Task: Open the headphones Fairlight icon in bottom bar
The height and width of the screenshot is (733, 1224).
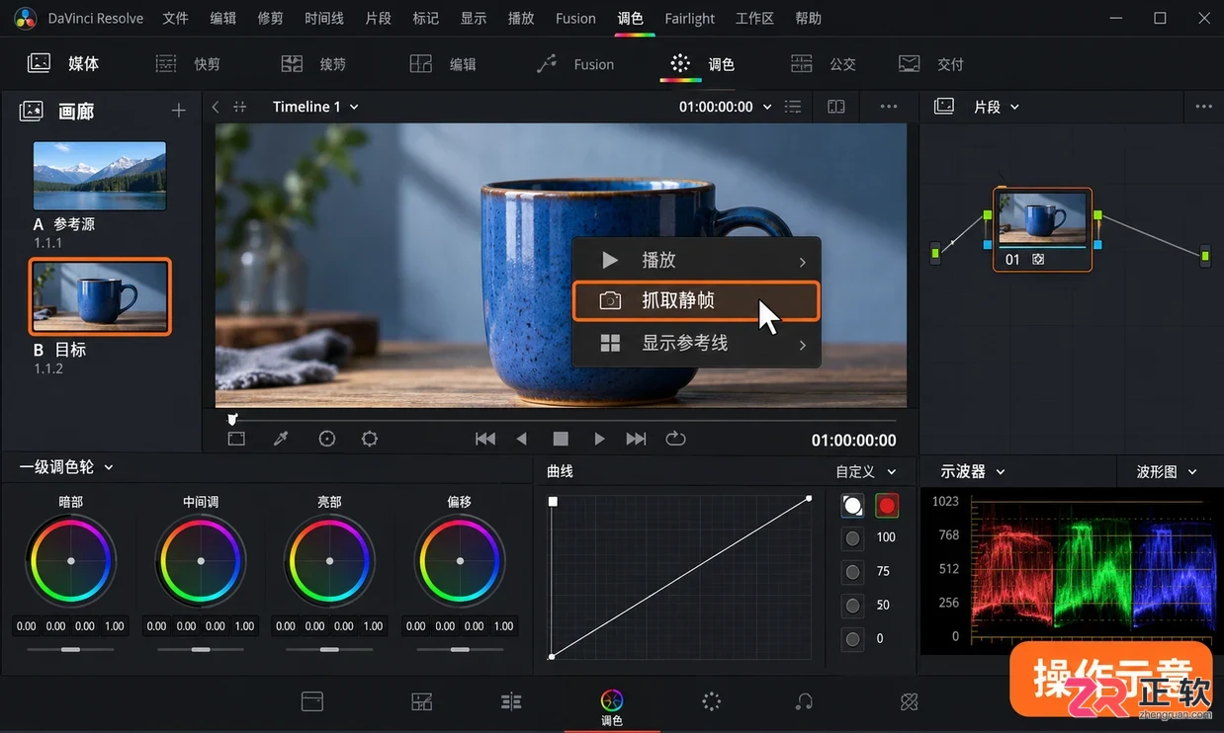Action: click(805, 701)
